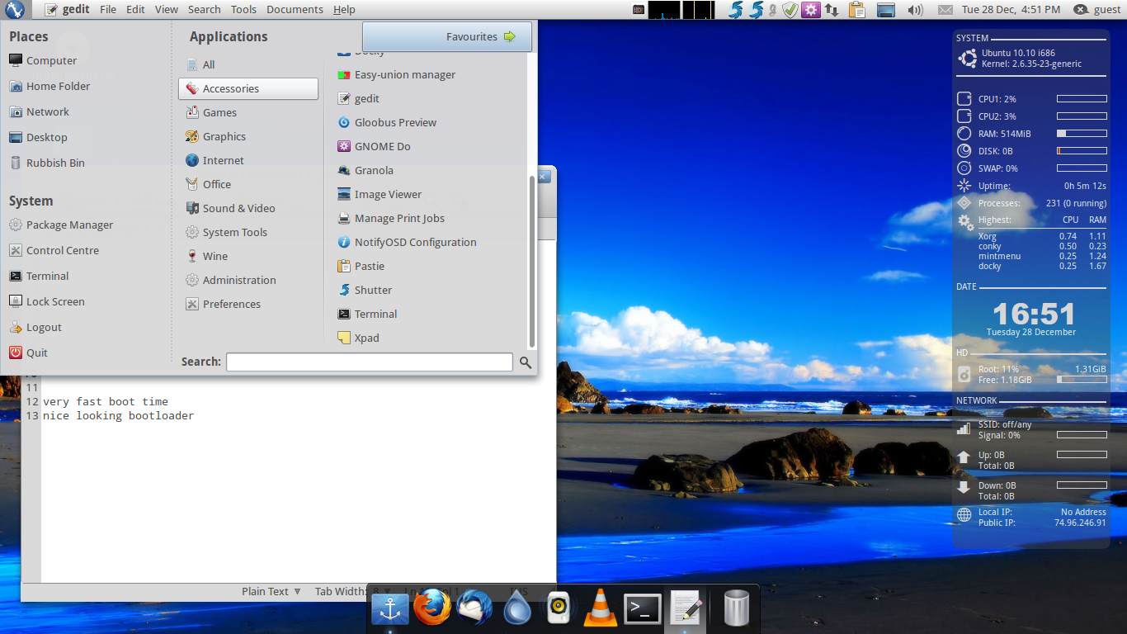
Task: Open the volume control in the system tray
Action: pyautogui.click(x=914, y=9)
